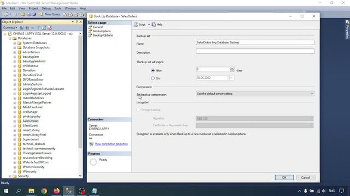The image size is (350, 196).
Task: Click the New Query toolbar button
Action: click(x=50, y=14)
